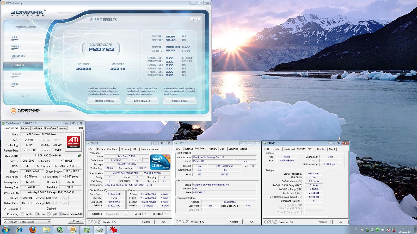This screenshot has width=417, height=234.
Task: Open Graphics tab in Mainboard CPU-Z window
Action: [233, 149]
